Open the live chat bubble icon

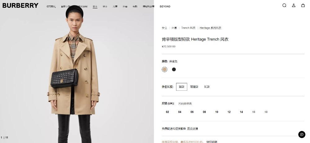[x=302, y=135]
